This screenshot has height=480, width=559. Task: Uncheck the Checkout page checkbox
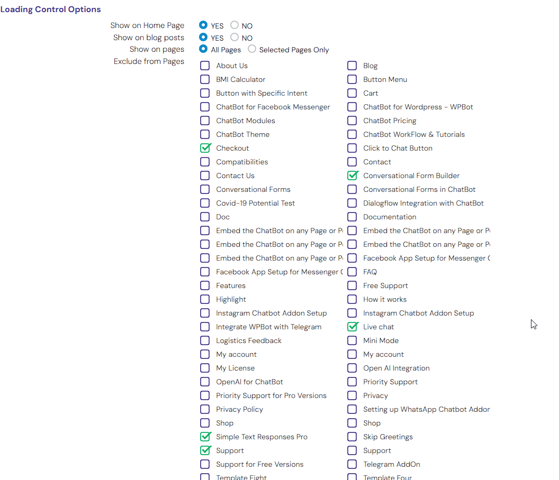tap(205, 148)
